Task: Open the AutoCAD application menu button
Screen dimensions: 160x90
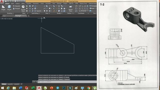Action: pyautogui.click(x=2, y=2)
